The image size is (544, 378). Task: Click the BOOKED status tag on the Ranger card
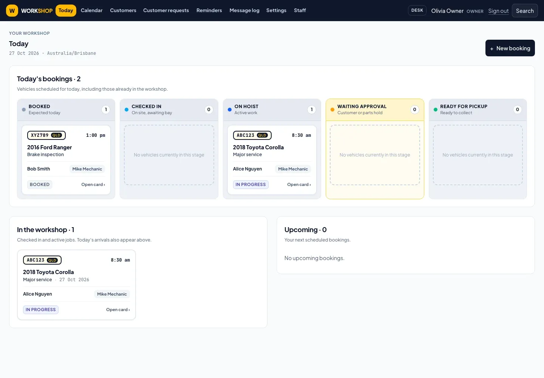(x=40, y=184)
